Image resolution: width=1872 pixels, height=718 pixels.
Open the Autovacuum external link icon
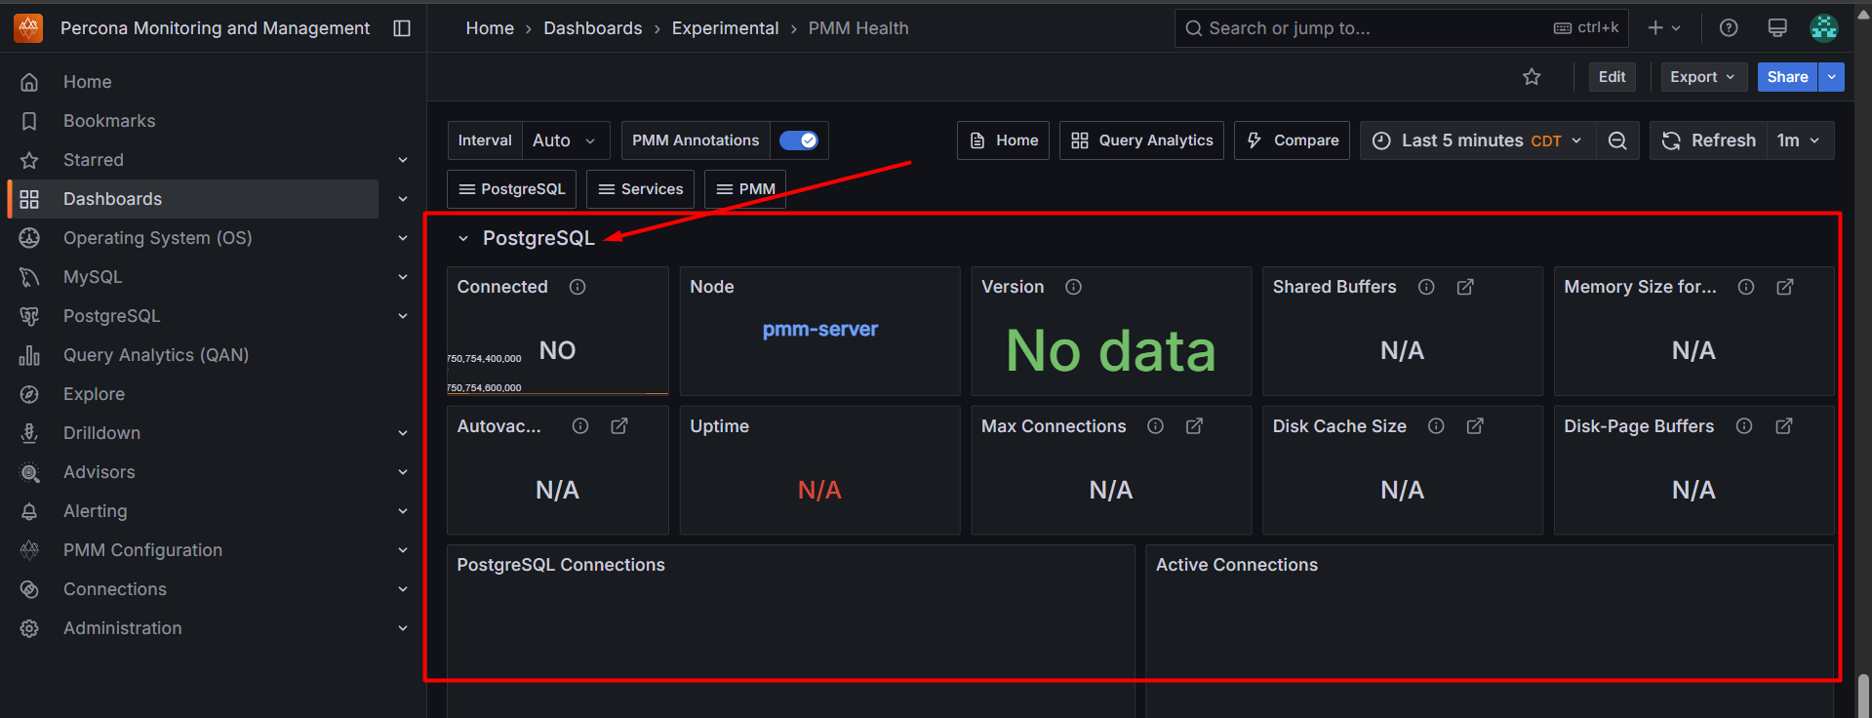pyautogui.click(x=619, y=426)
